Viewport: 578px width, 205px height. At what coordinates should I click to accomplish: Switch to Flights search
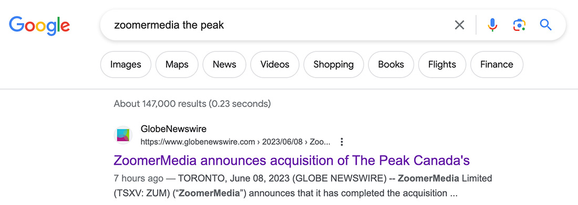click(x=442, y=64)
